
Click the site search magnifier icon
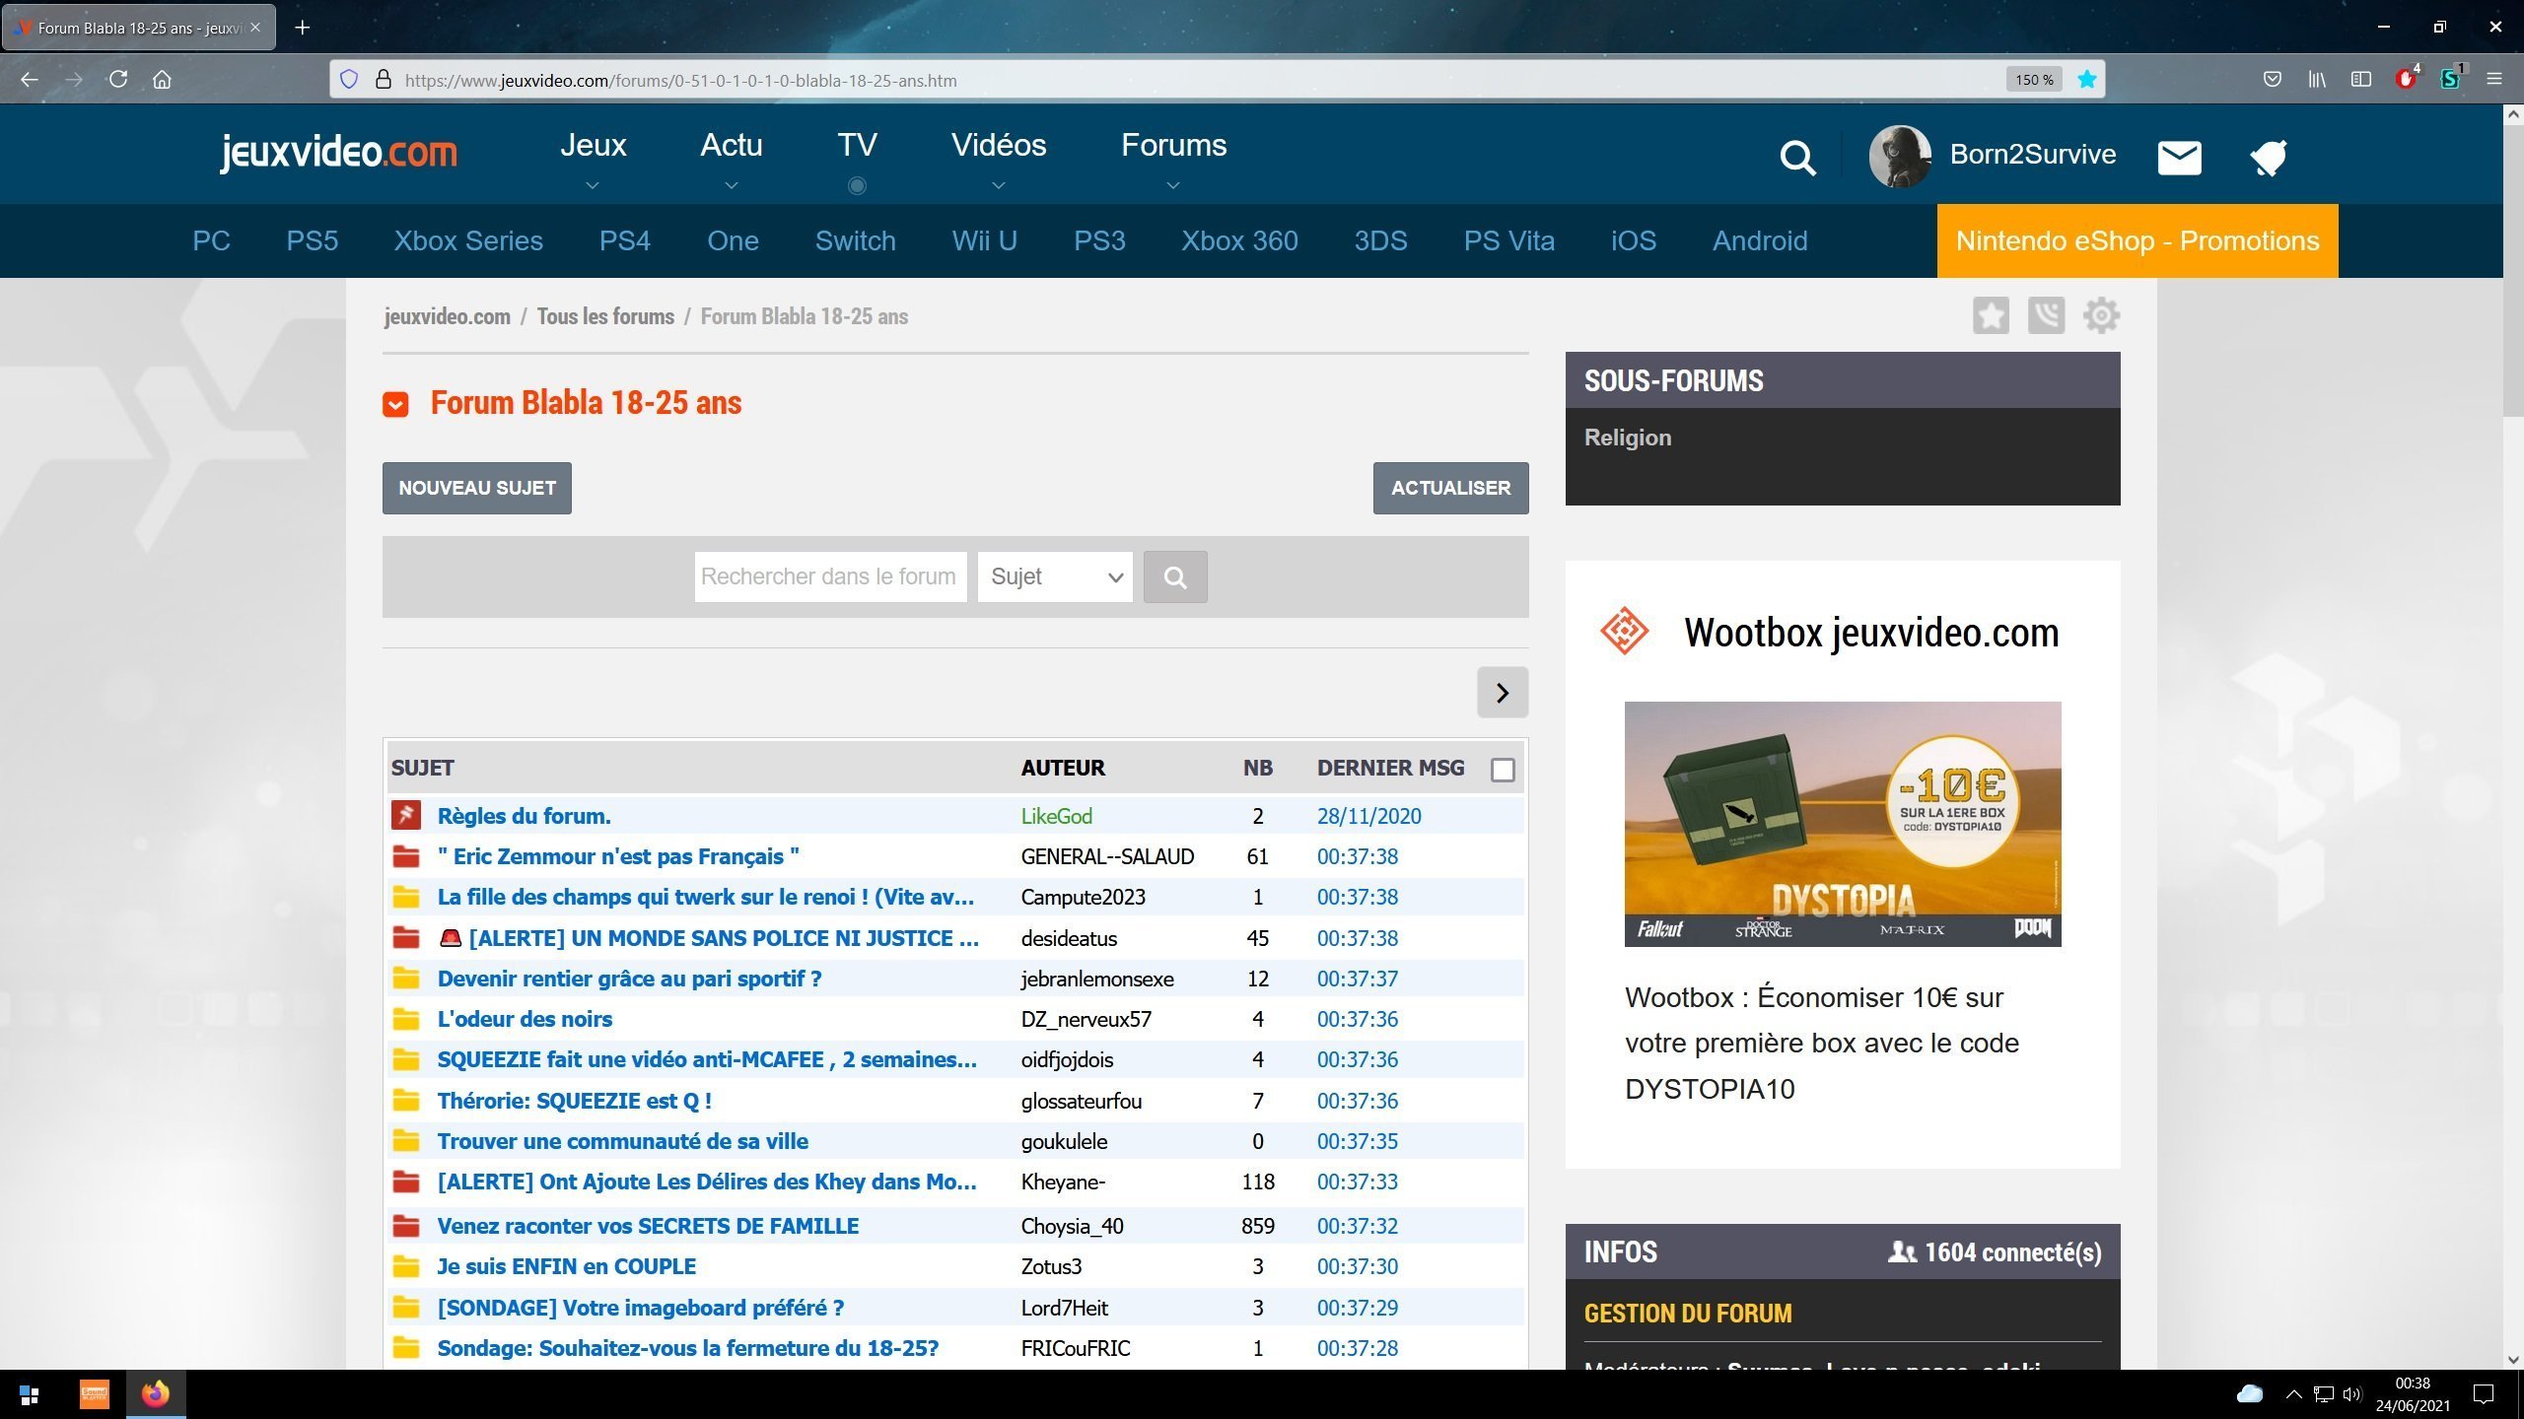[x=1797, y=158]
